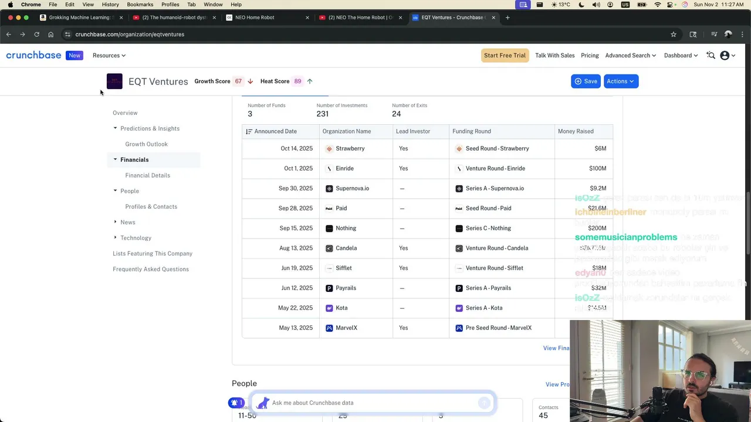Viewport: 751px width, 422px height.
Task: Open Profiles & Contacts in sidebar
Action: tap(151, 207)
